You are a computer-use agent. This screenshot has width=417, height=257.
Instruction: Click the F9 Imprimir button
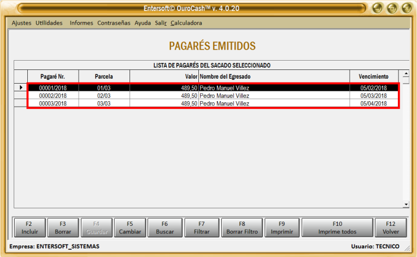282,227
